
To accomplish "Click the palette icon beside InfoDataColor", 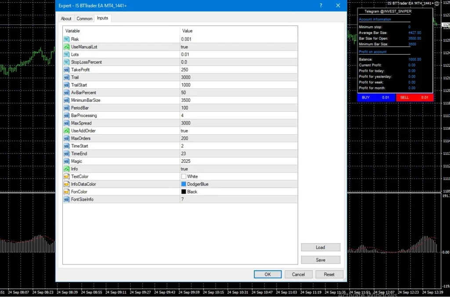I will click(67, 184).
